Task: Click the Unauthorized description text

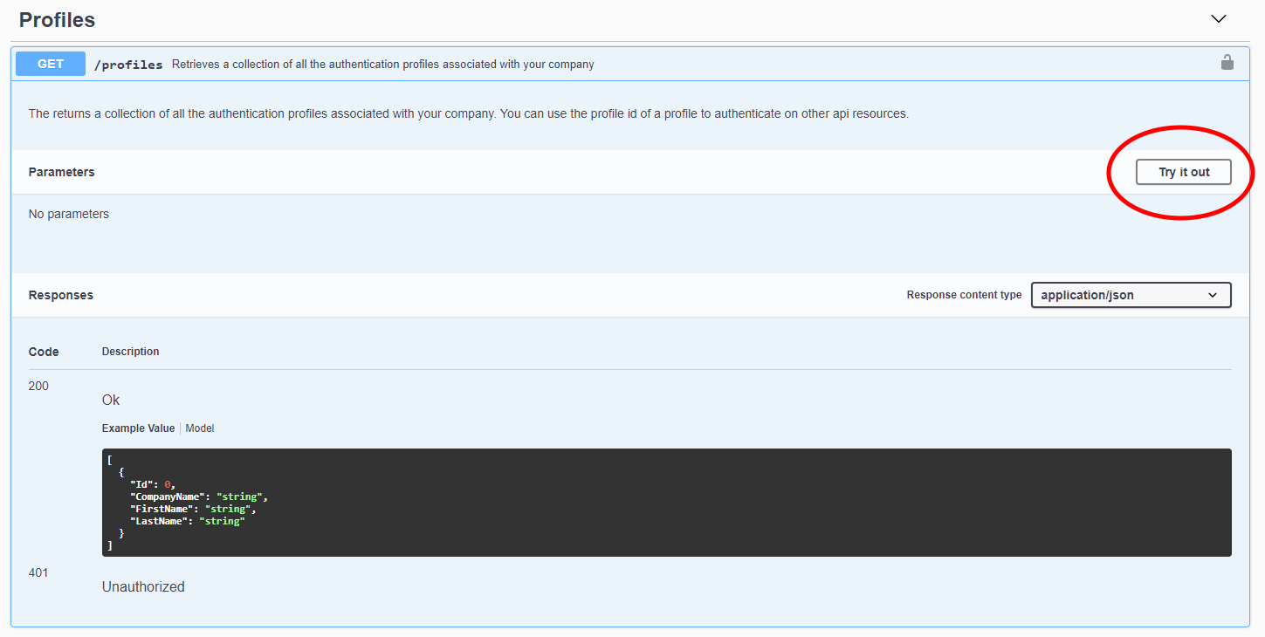Action: pyautogui.click(x=143, y=586)
